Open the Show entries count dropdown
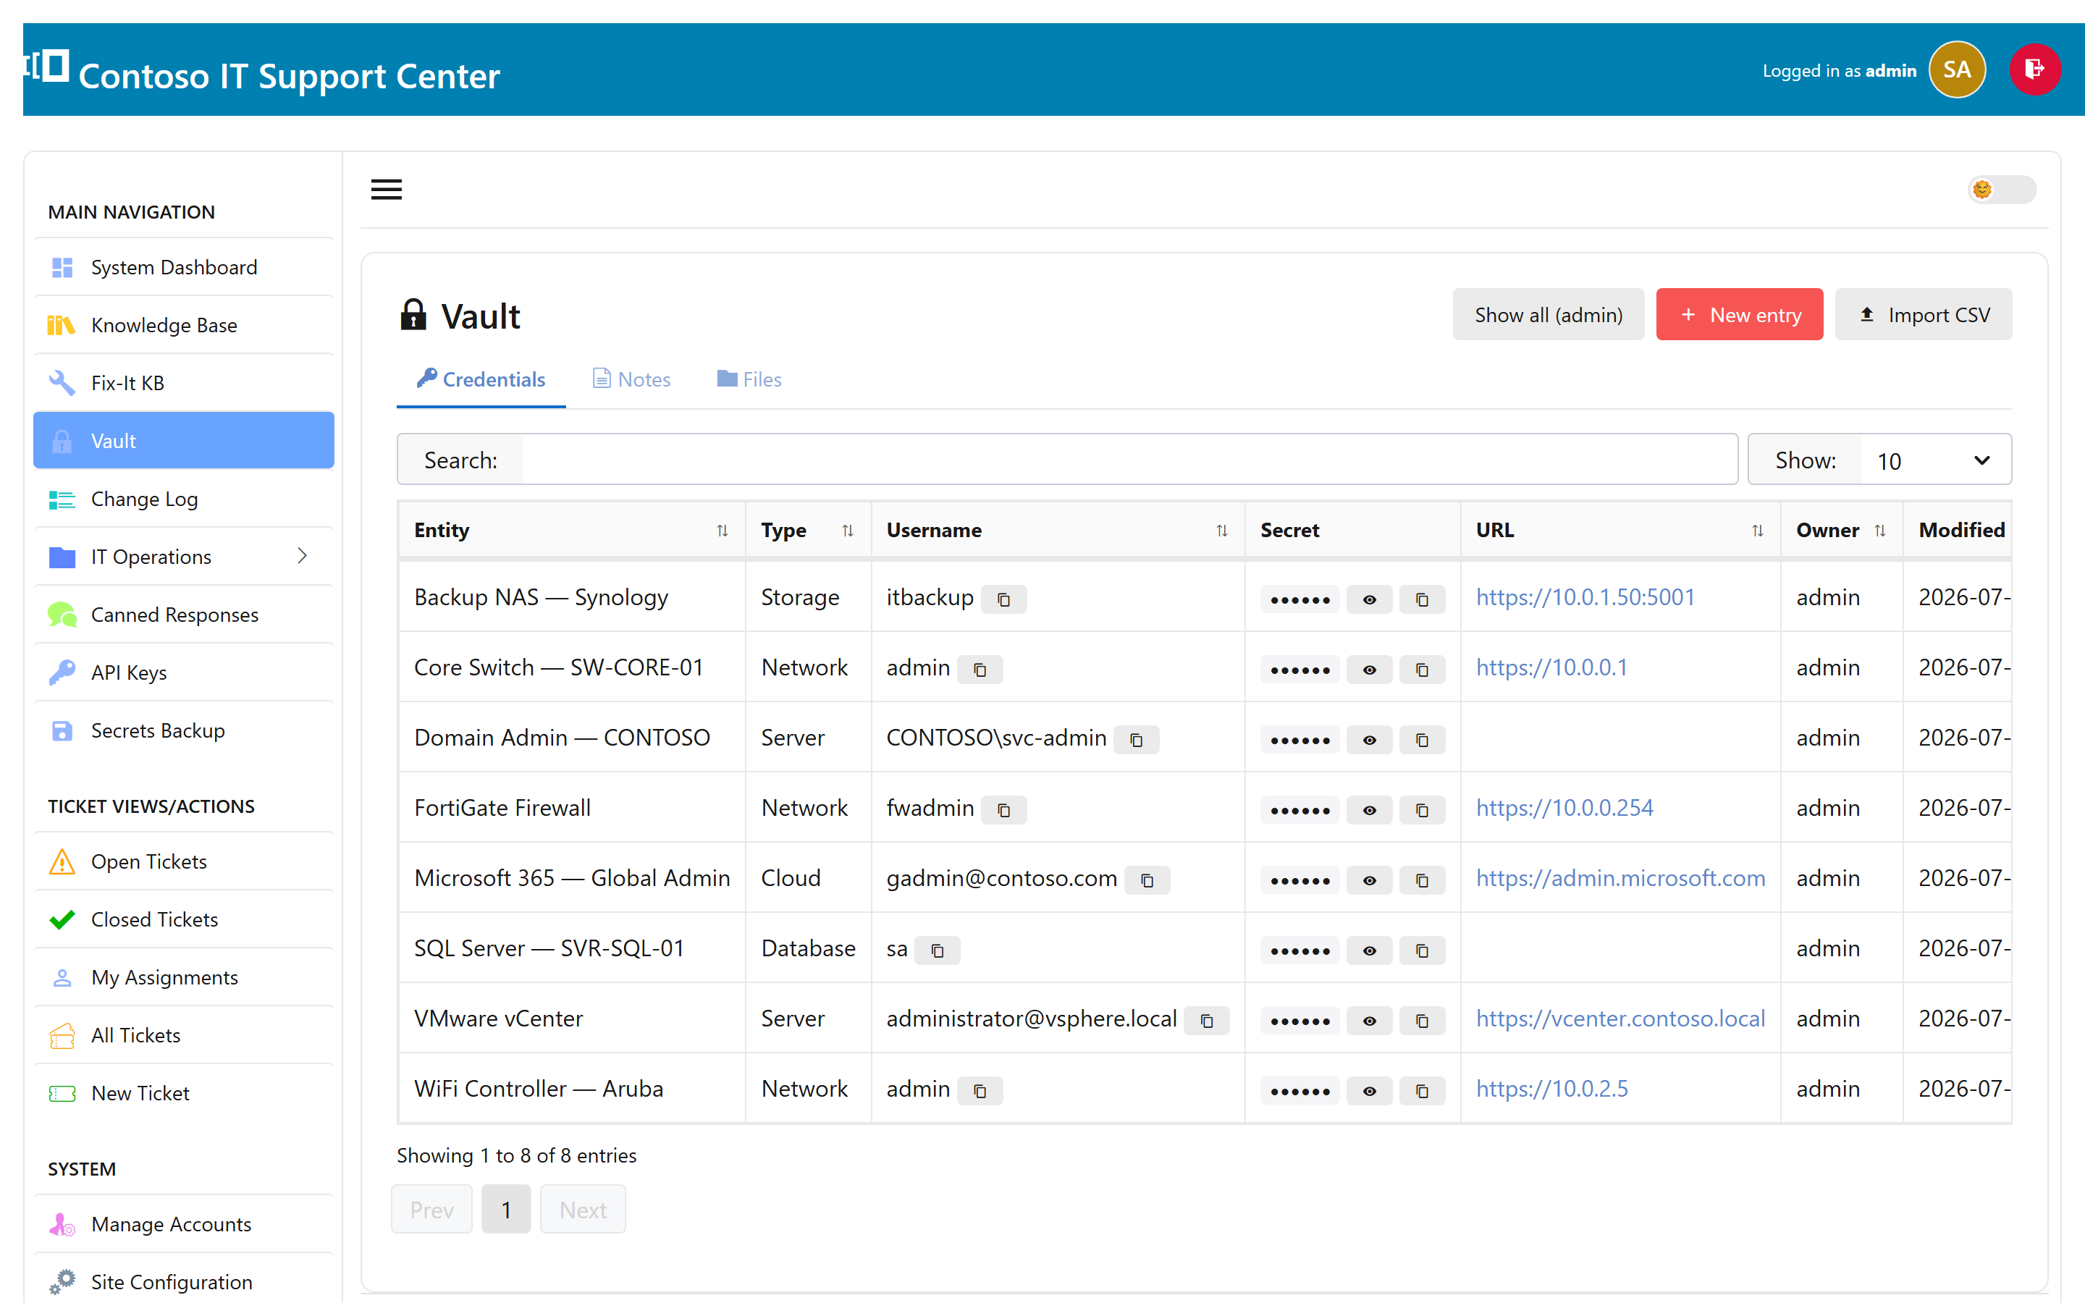The height and width of the screenshot is (1303, 2085). (1935, 460)
